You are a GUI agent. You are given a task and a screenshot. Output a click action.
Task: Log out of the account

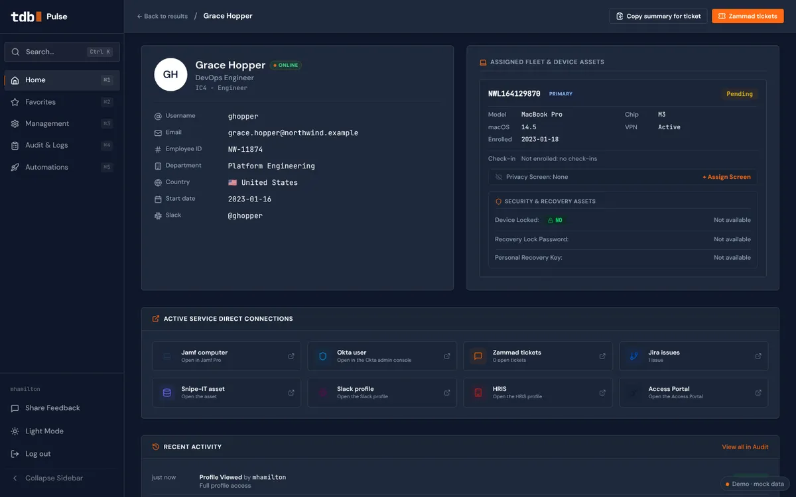pos(62,454)
